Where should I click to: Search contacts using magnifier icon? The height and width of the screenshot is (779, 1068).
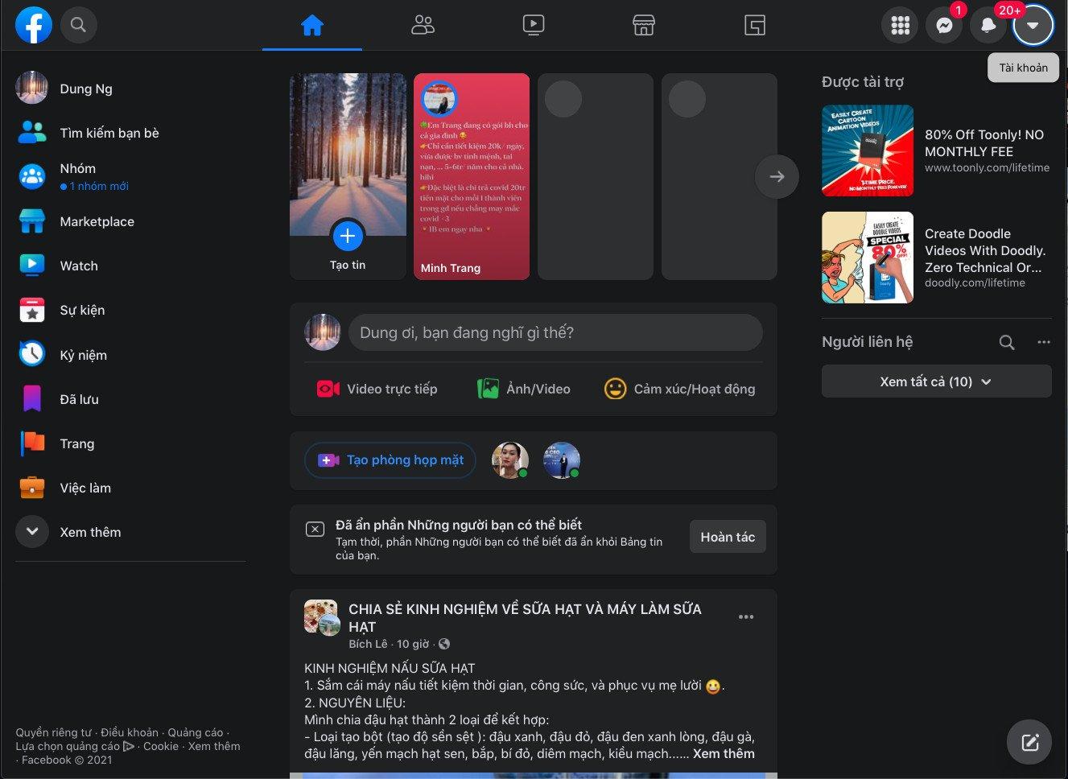pos(1006,342)
